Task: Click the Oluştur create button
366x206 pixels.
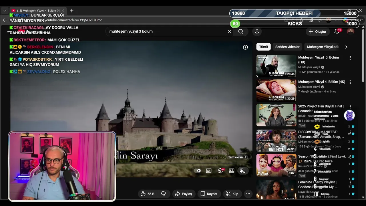Action: click(x=317, y=31)
